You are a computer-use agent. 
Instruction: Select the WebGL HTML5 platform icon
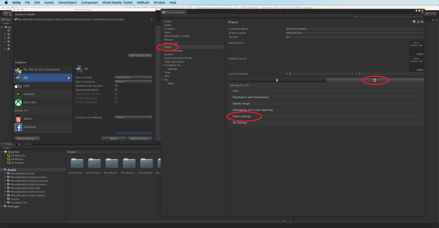[x=18, y=119]
